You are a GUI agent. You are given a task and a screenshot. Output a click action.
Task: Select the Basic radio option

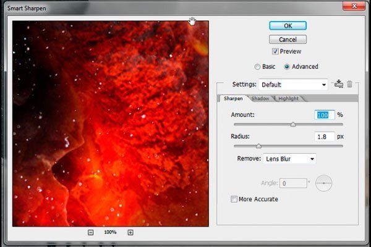point(257,67)
